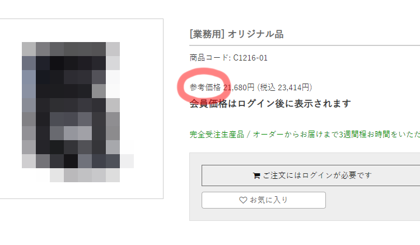The image size is (420, 245).
Task: Click the green 完全受注生産品 text
Action: pyautogui.click(x=217, y=135)
